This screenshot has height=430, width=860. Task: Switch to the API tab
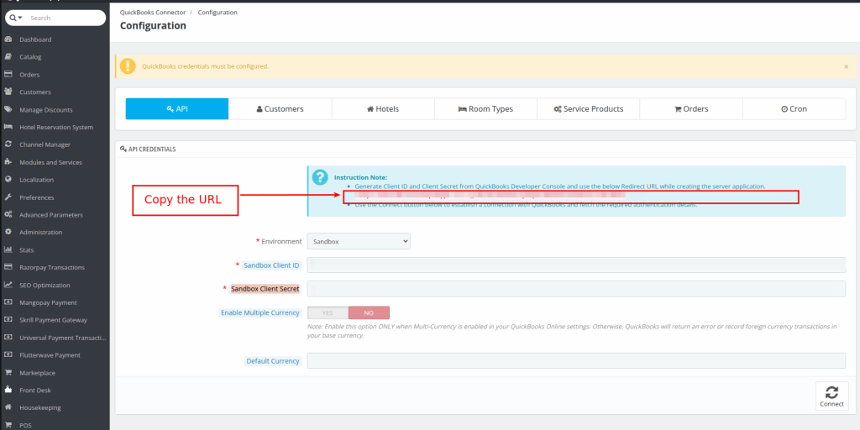point(177,108)
